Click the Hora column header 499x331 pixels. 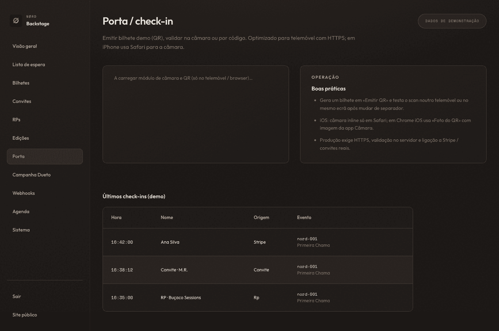(116, 218)
